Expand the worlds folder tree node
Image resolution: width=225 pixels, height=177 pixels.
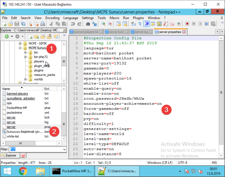point(25,79)
